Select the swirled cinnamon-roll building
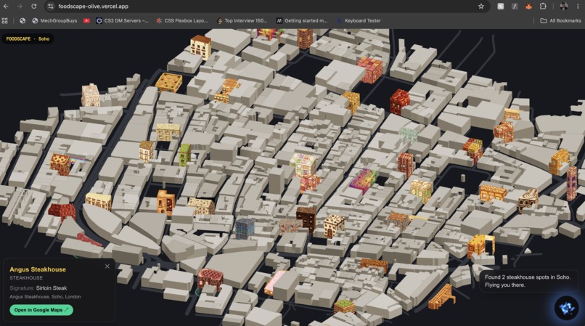585x326 pixels. click(x=528, y=200)
